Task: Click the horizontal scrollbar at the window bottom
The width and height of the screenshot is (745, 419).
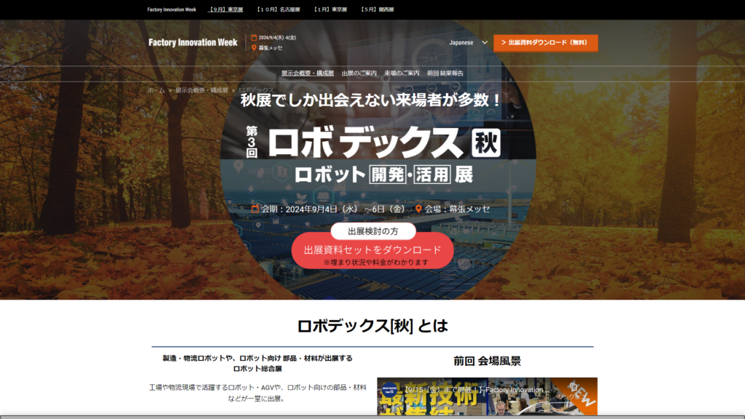Action: 372,417
